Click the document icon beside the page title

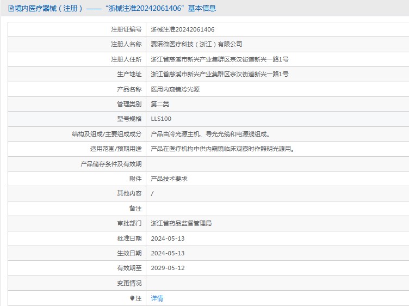point(11,8)
